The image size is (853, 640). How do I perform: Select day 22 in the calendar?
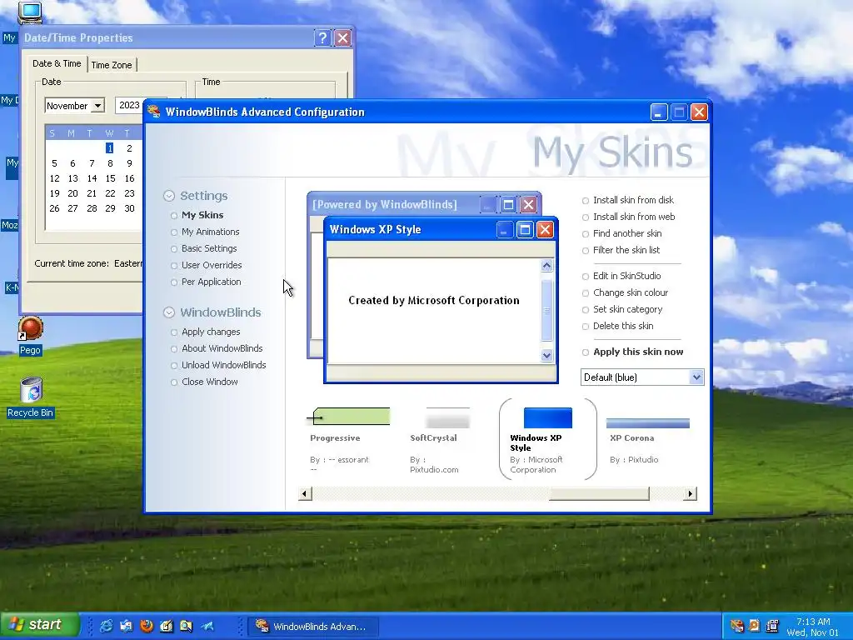click(x=111, y=193)
